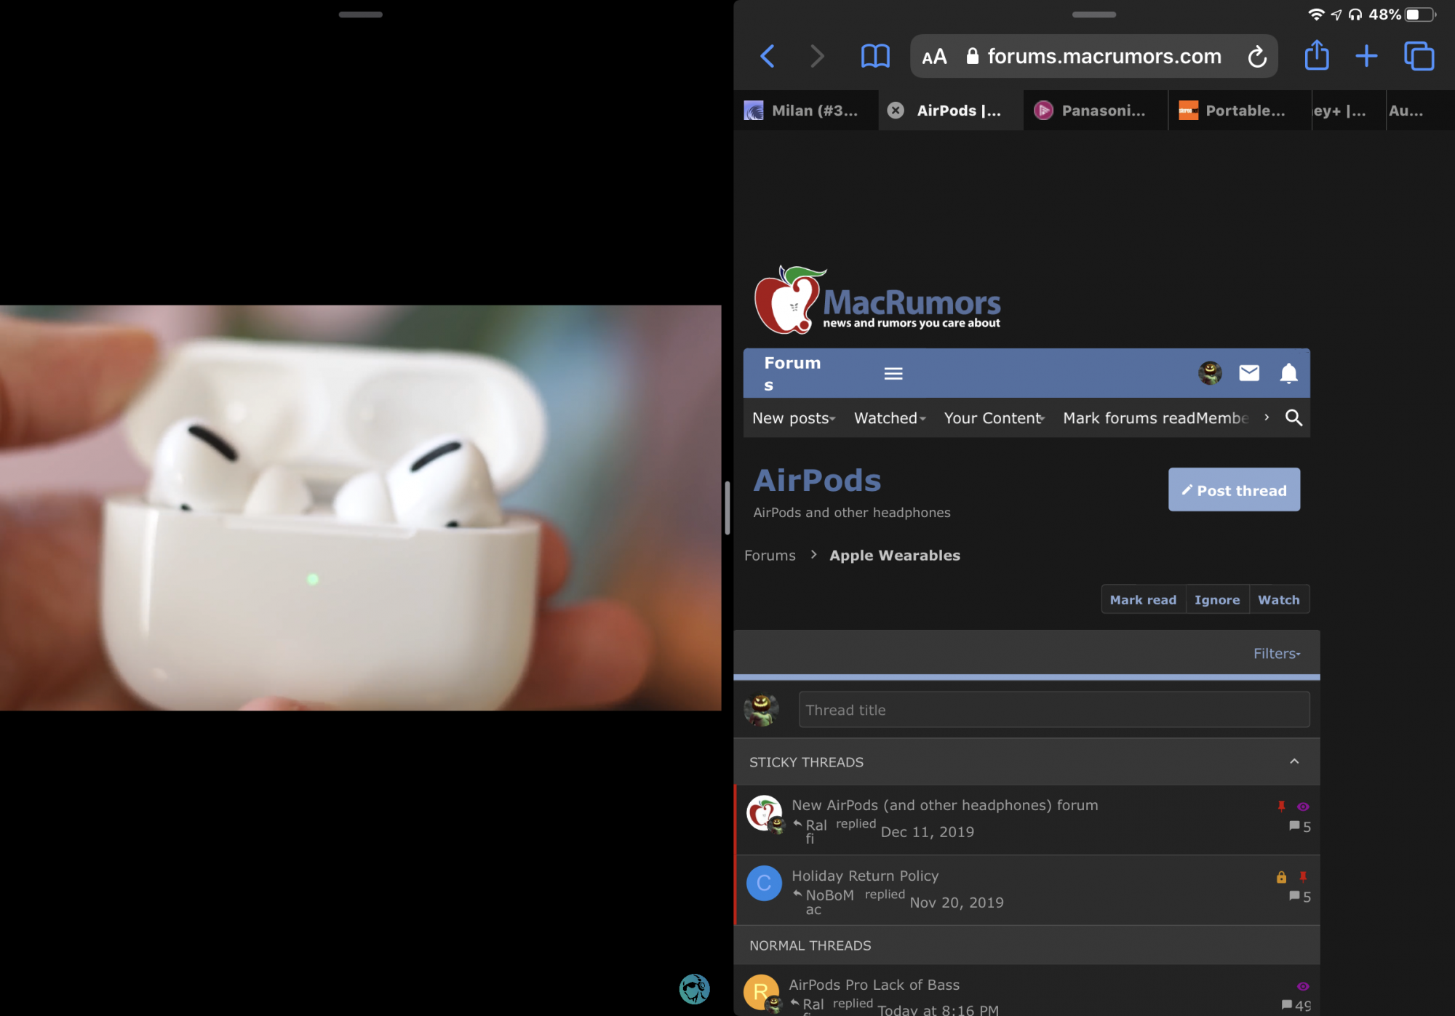This screenshot has height=1016, width=1455.
Task: Open the alerts bell icon
Action: (x=1288, y=373)
